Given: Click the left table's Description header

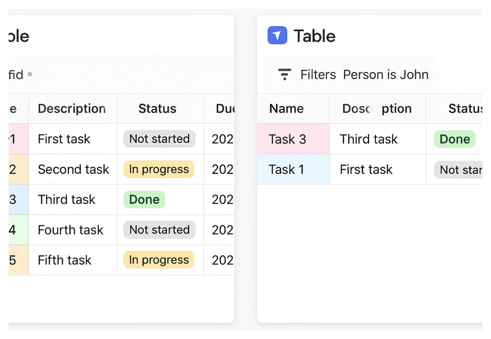Looking at the screenshot, I should 72,109.
